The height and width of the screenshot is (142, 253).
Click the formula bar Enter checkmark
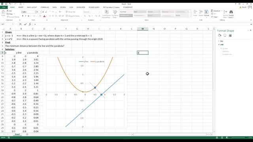pos(25,24)
